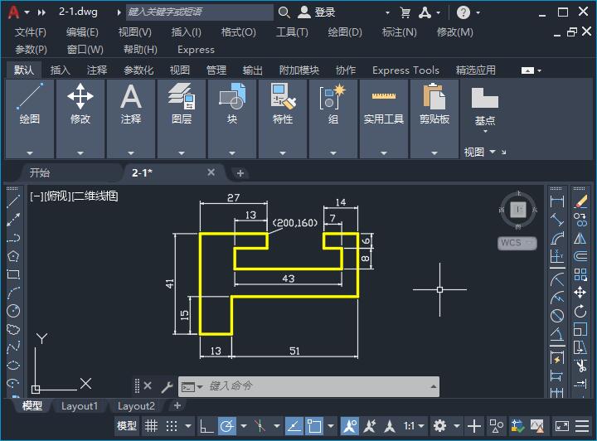
Task: Select the Radius dimension tool
Action: point(557,279)
